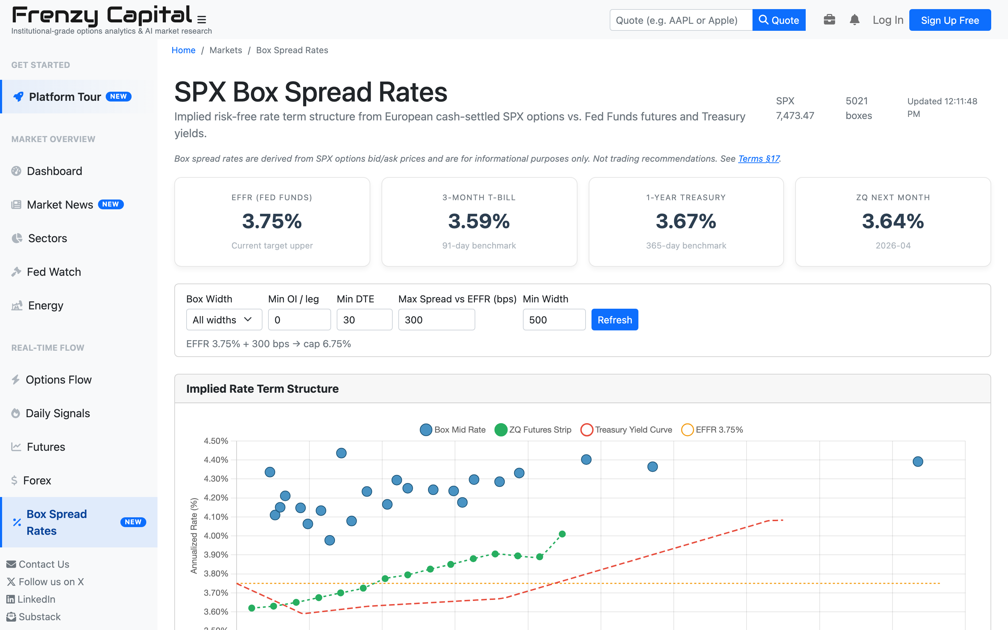Click the blue Quote search button
Viewport: 1008px width, 630px height.
pos(778,20)
